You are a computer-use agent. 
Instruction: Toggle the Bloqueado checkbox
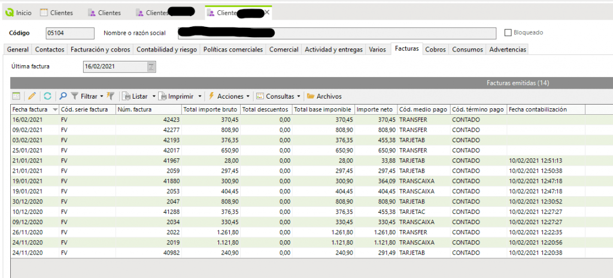tap(508, 33)
